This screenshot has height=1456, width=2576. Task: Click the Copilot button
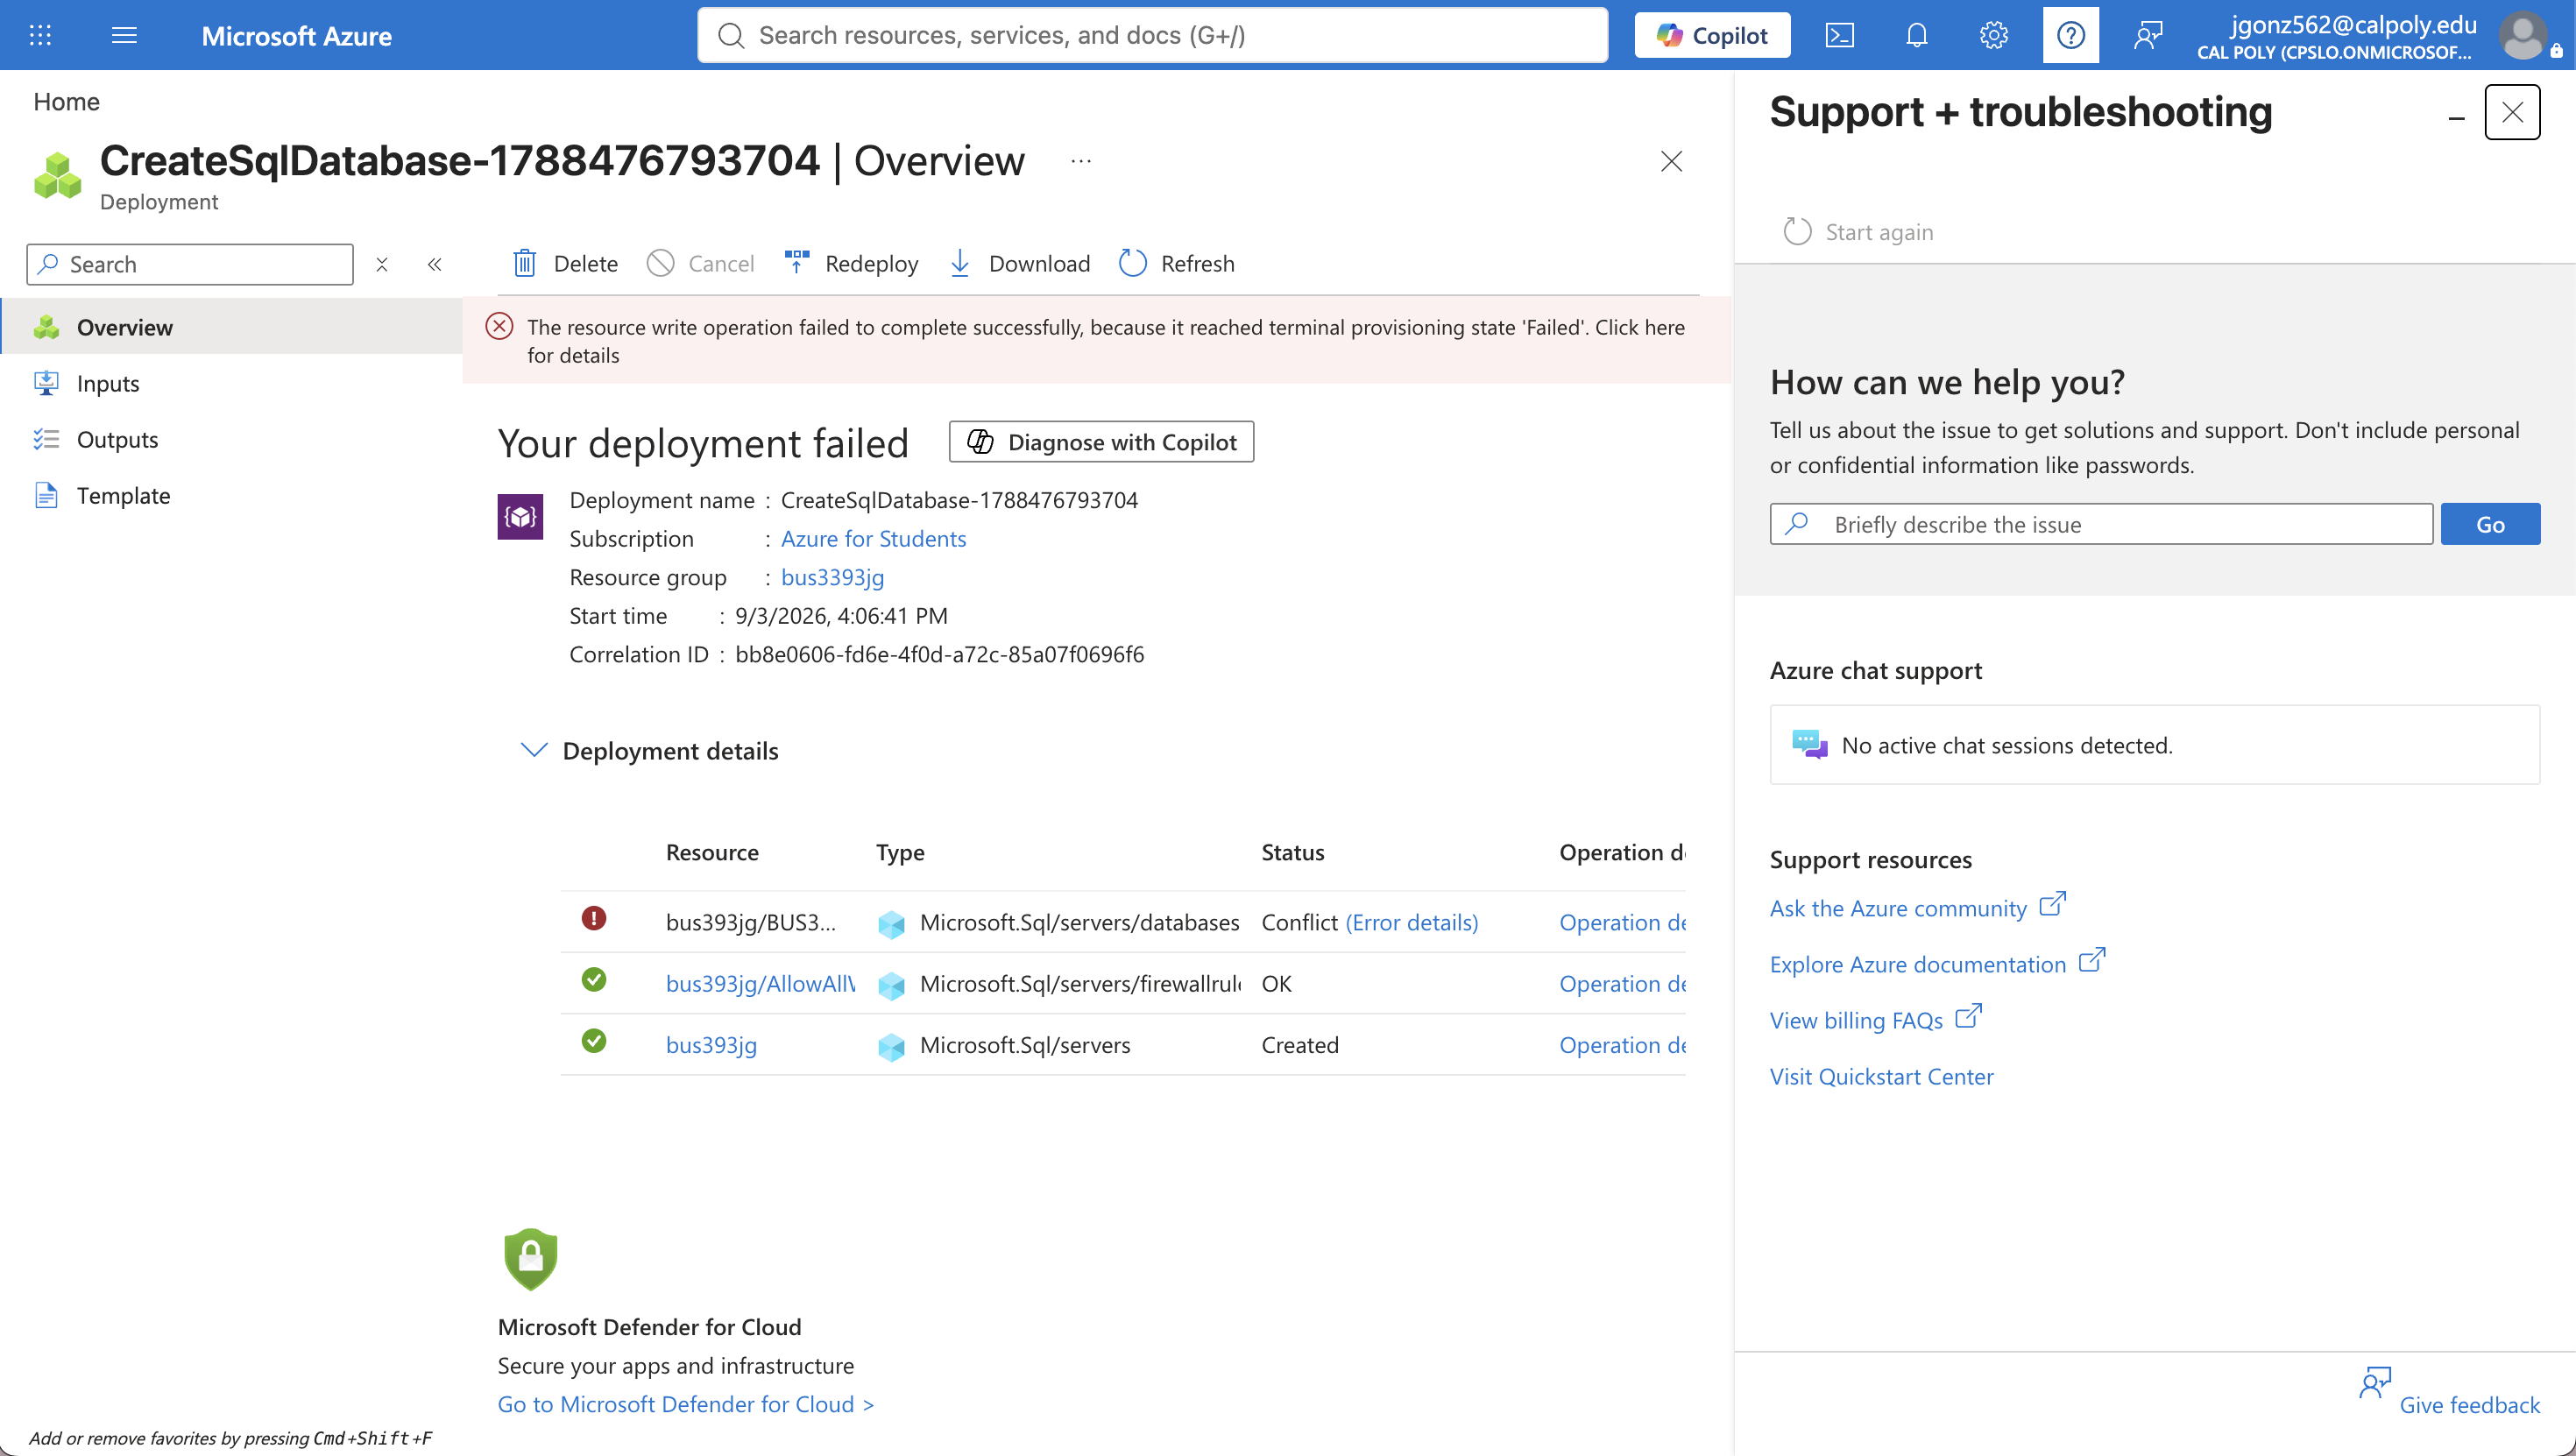click(1712, 36)
